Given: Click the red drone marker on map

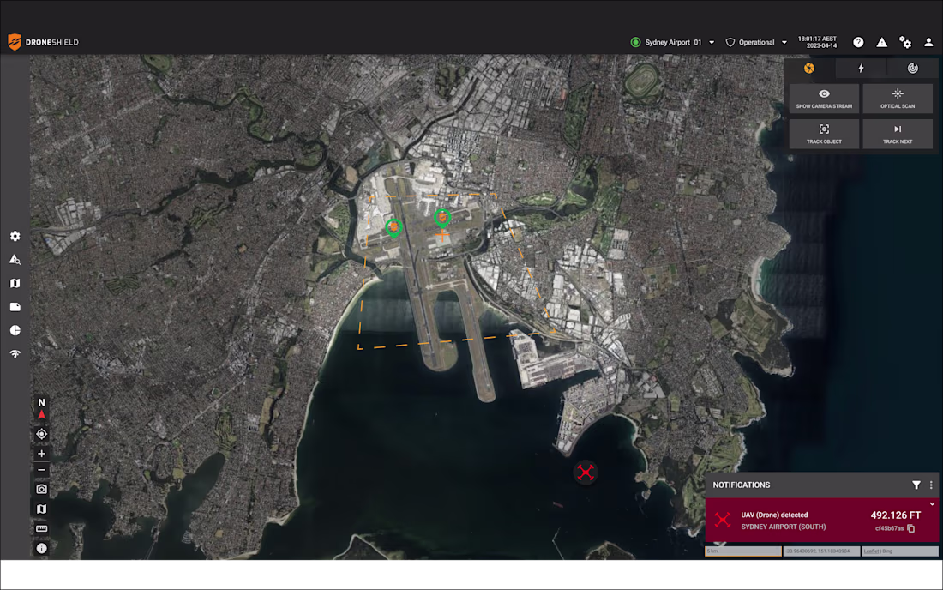Looking at the screenshot, I should point(586,473).
